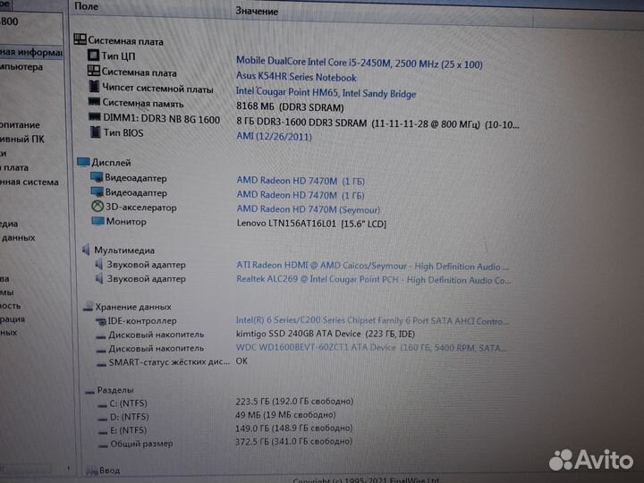Click the SMART-статус жёстких дисков icon
This screenshot has height=483, width=644.
coord(101,364)
